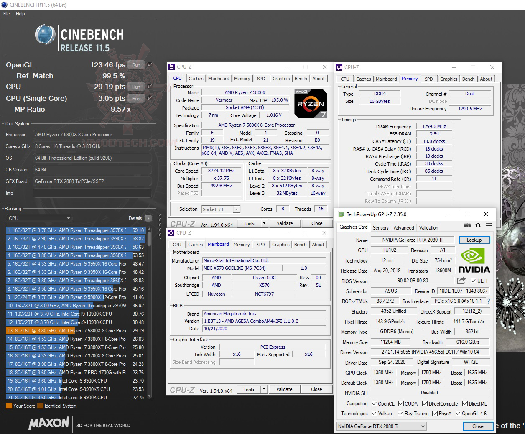Toggle the OpenGL test checkbox in Cinebench

click(150, 65)
